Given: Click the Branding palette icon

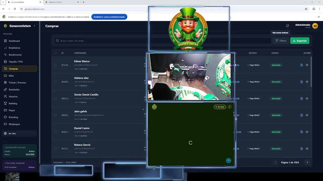Looking at the screenshot, I should 6,117.
